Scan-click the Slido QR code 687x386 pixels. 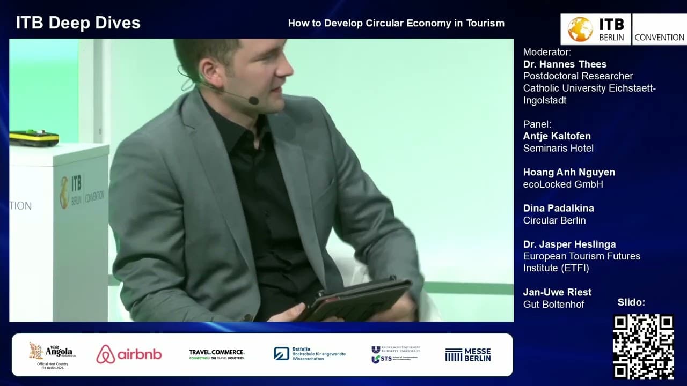(644, 348)
